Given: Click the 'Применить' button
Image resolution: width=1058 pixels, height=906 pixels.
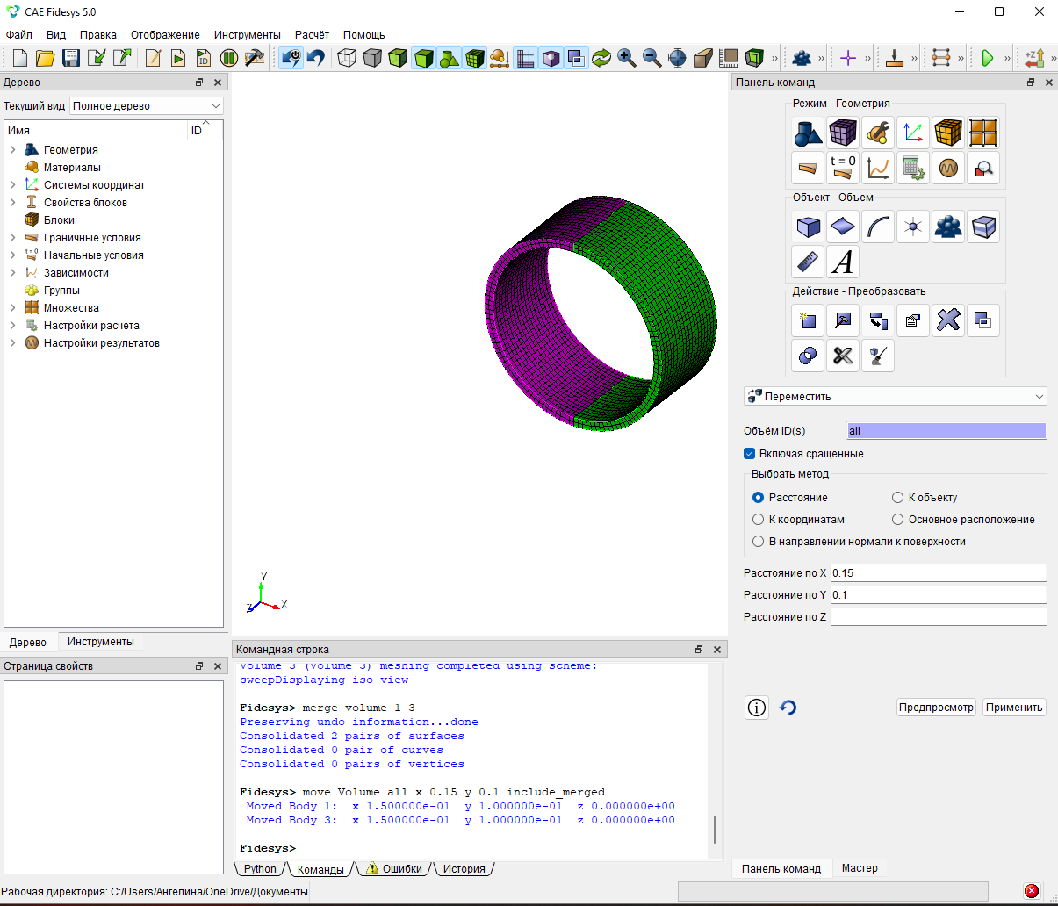Looking at the screenshot, I should (x=1014, y=708).
